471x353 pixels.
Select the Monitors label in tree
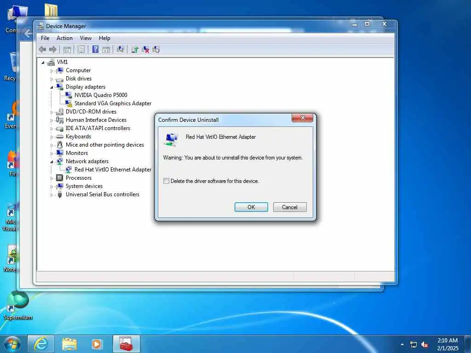[77, 153]
